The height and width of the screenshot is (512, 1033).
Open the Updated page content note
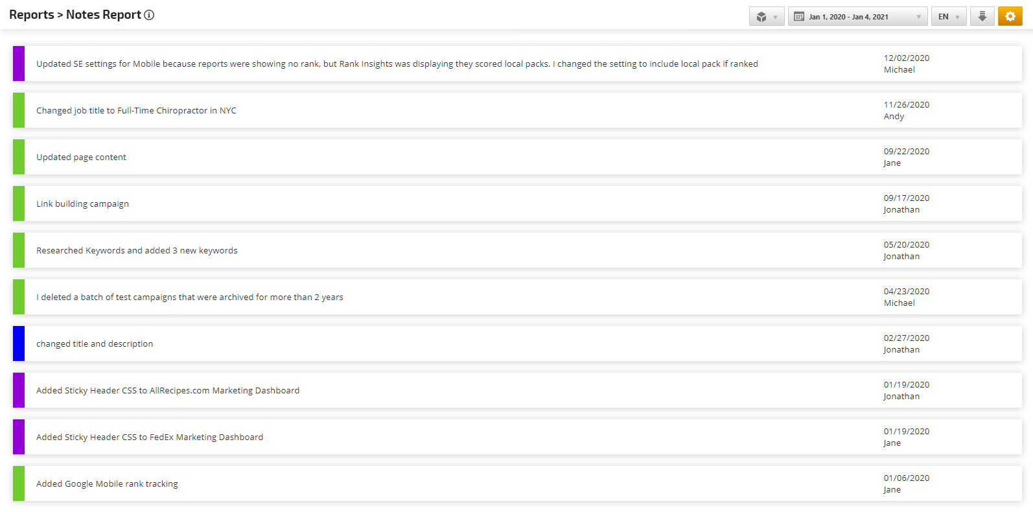[x=81, y=157]
